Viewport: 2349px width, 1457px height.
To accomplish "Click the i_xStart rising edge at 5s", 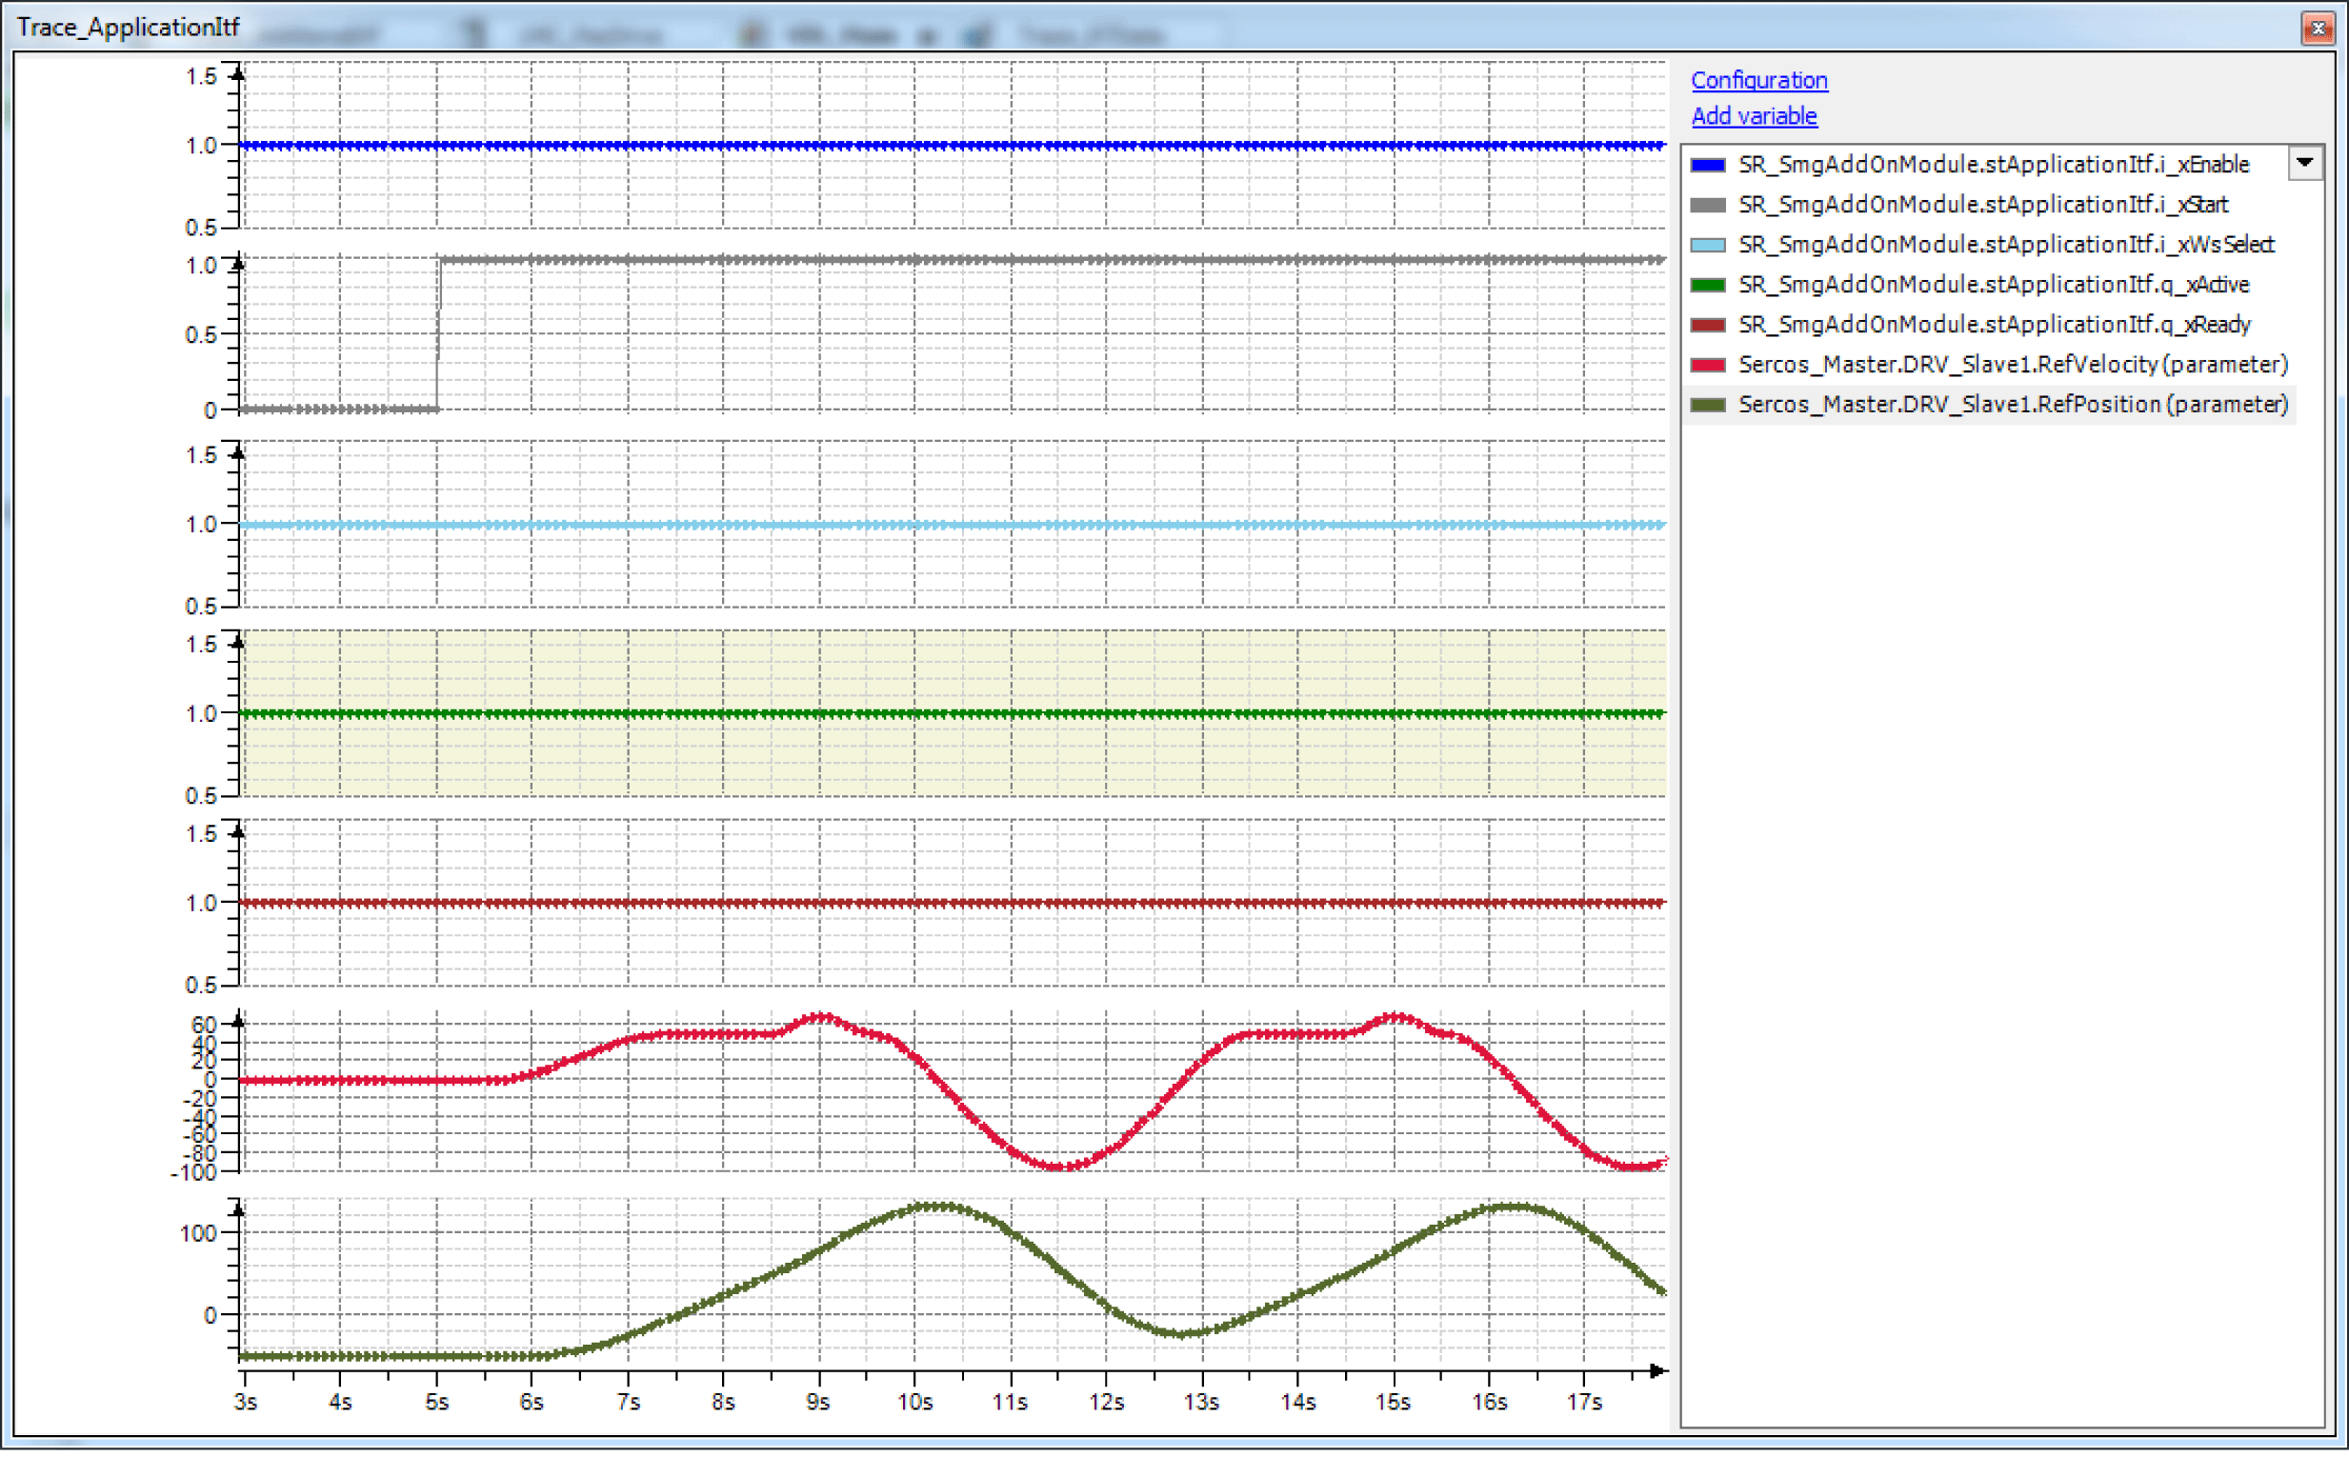I will click(x=438, y=334).
